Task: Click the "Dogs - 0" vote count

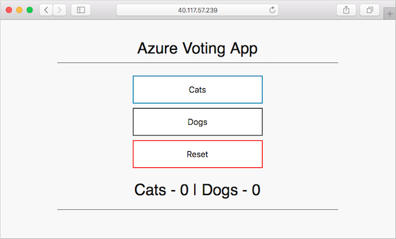Action: [x=231, y=190]
